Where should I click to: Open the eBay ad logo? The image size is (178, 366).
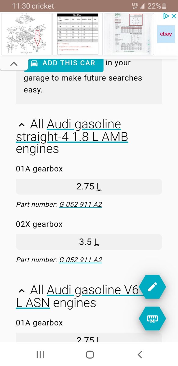click(x=166, y=34)
